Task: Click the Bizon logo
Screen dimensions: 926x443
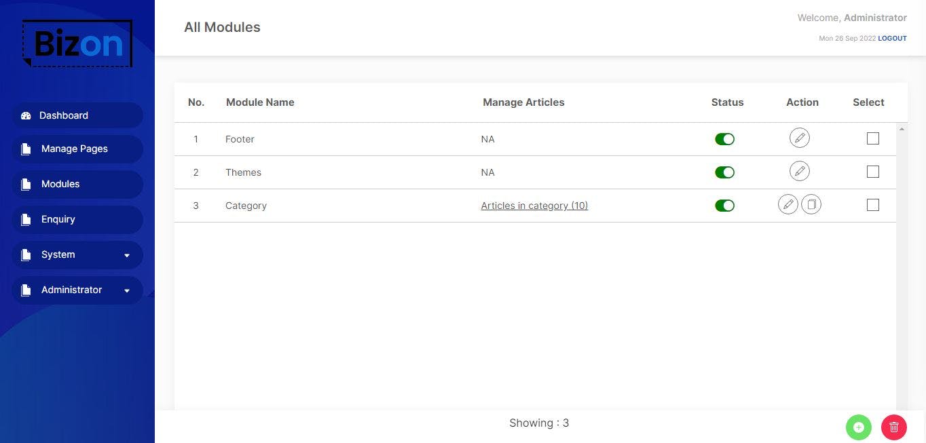Action: 77,43
